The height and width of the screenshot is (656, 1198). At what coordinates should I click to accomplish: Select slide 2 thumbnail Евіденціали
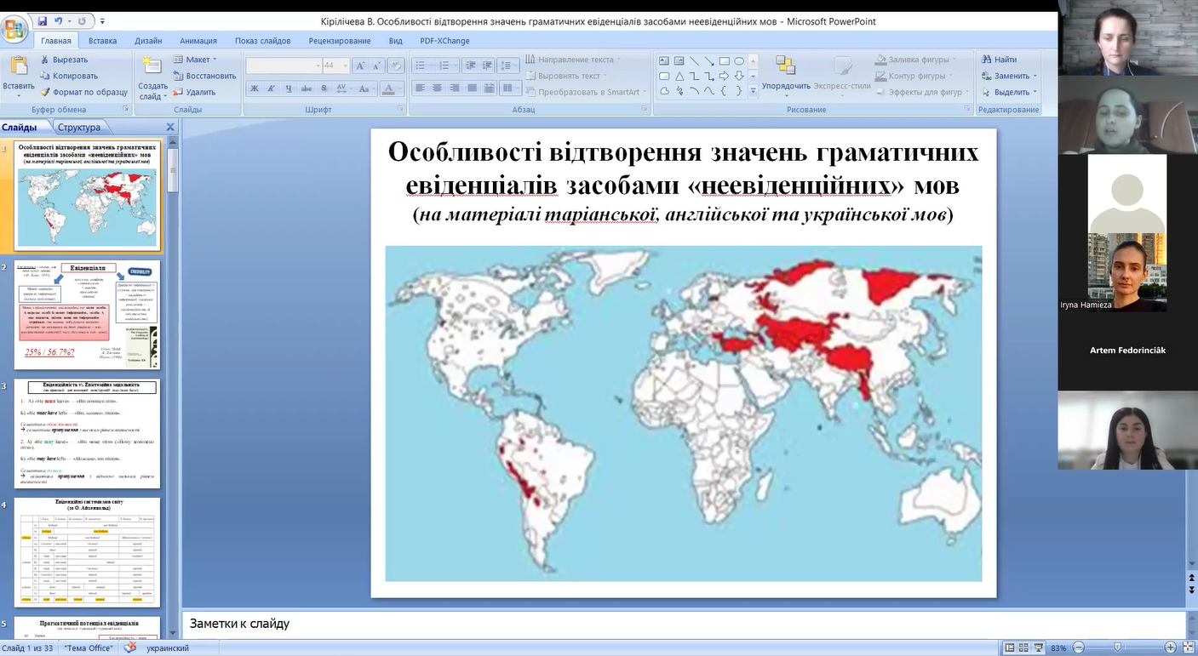(88, 315)
